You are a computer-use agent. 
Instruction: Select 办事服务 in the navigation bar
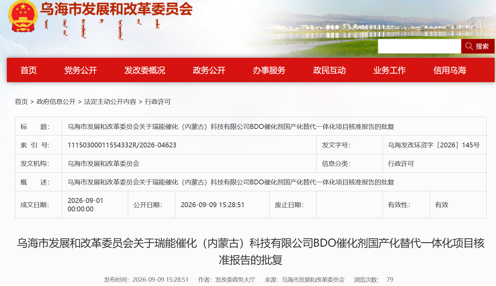(269, 70)
